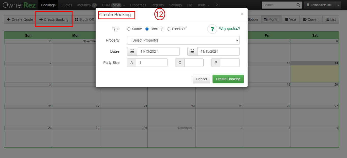Click the Block Off toolbar button
Screen dimensions: 347x158
(84, 19)
